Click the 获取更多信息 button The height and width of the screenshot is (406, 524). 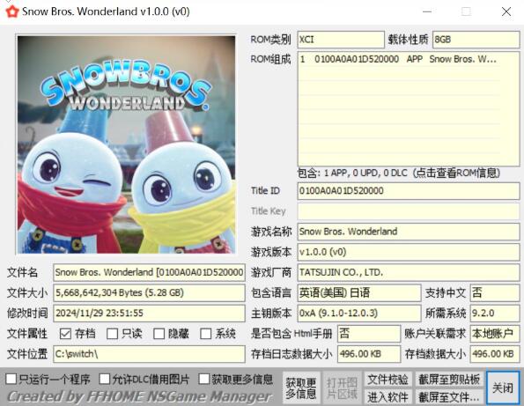point(301,388)
